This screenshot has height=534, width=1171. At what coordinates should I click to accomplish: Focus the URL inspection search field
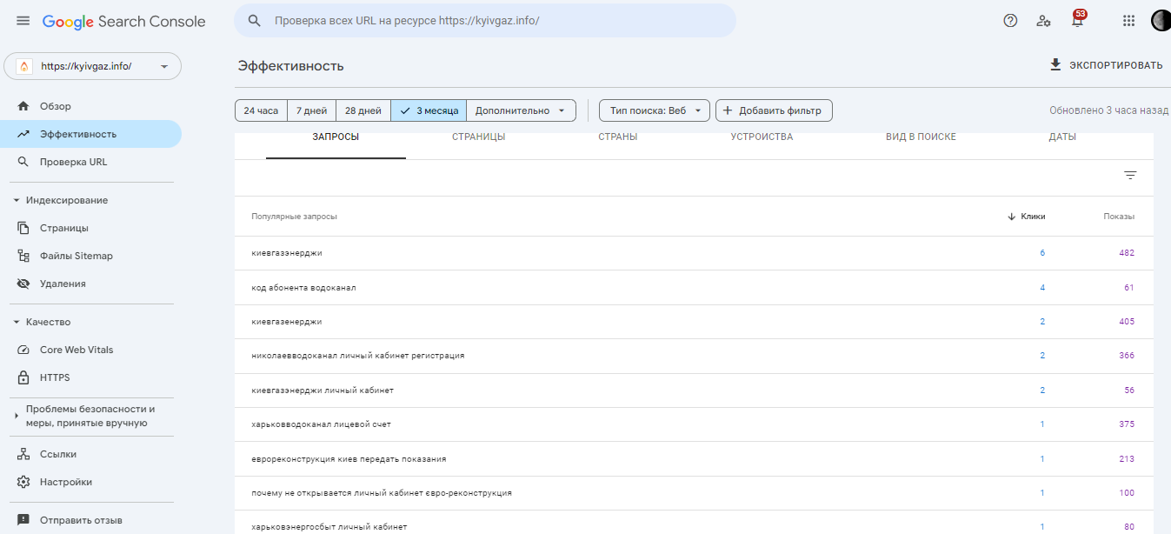485,21
